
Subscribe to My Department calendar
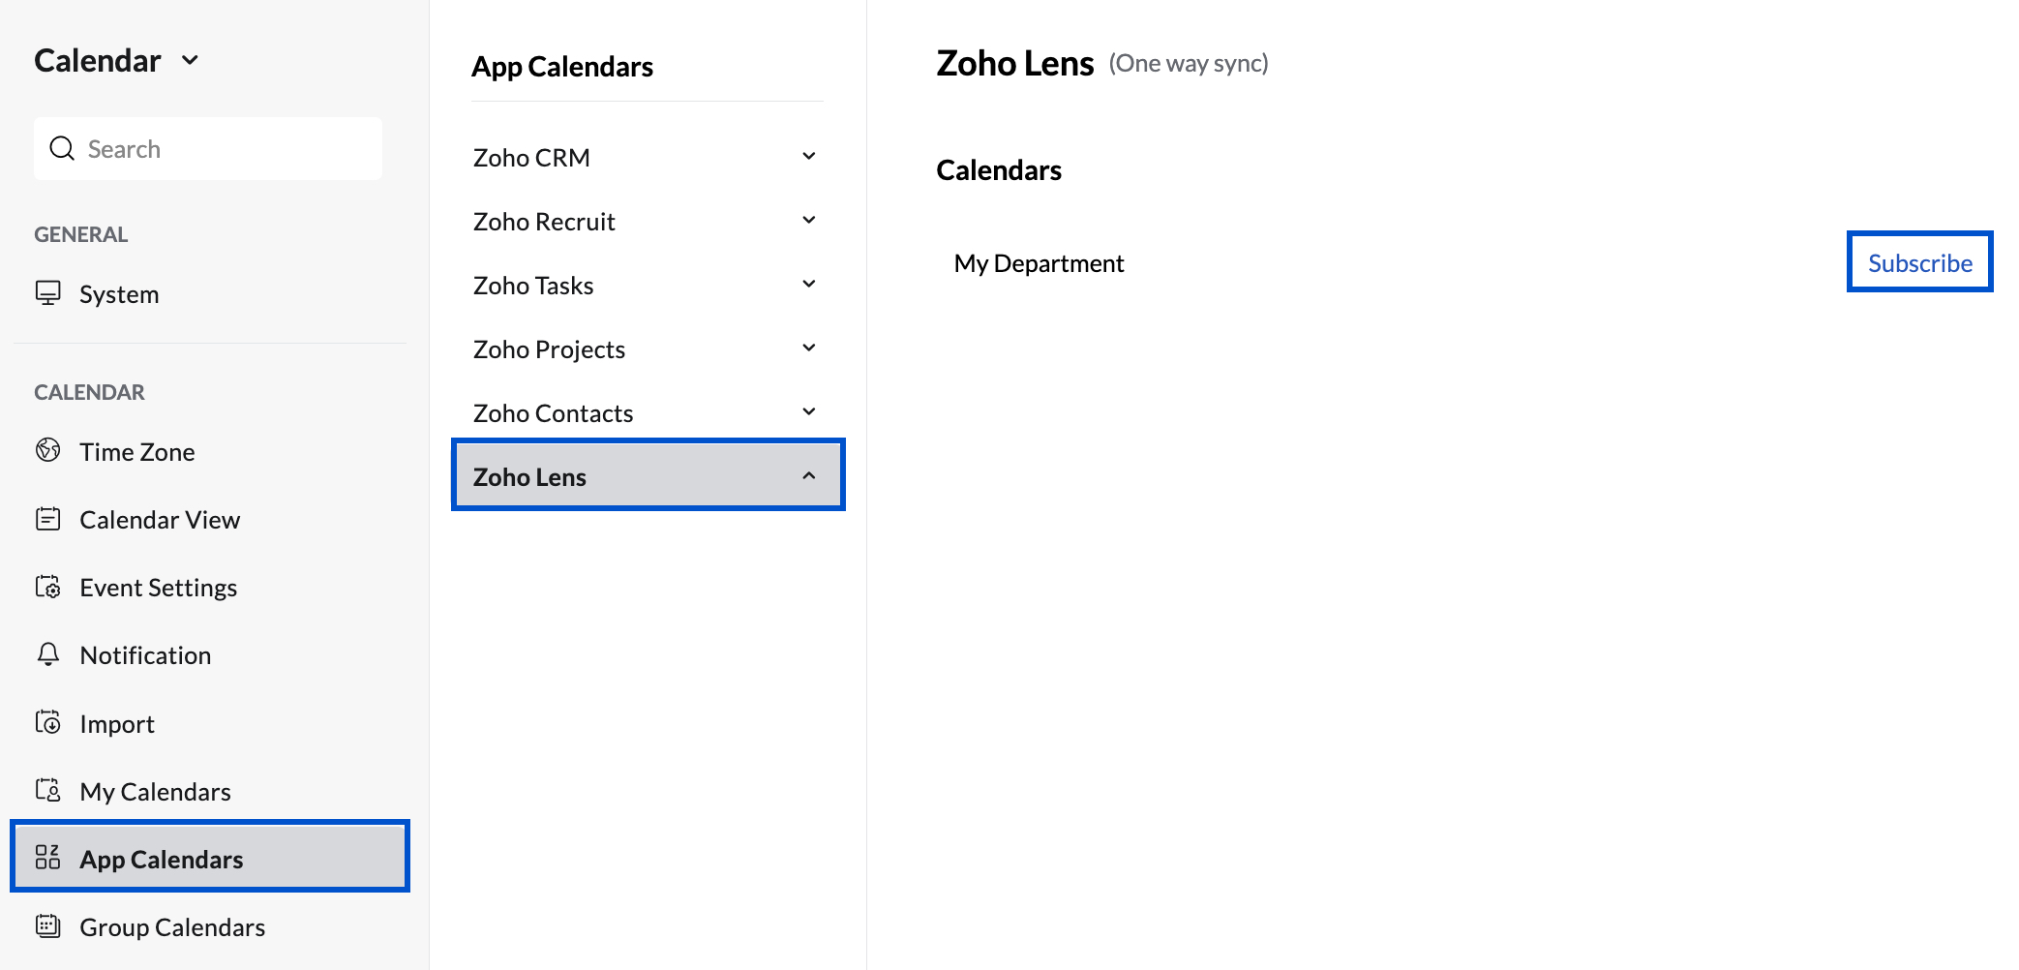click(x=1919, y=262)
